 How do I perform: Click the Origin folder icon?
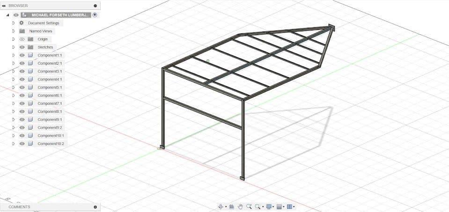click(x=30, y=39)
